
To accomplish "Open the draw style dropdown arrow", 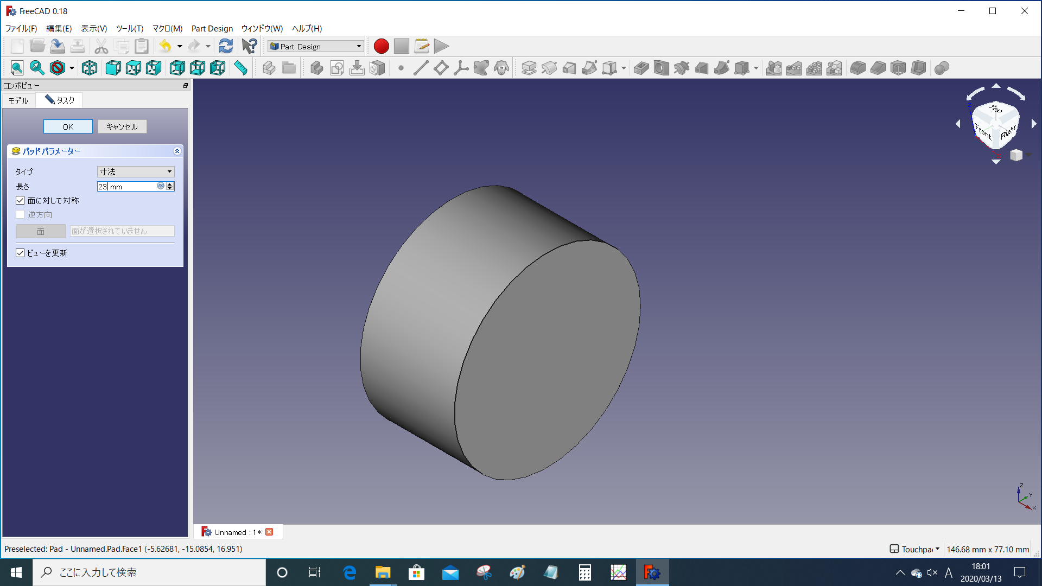I will coord(72,68).
